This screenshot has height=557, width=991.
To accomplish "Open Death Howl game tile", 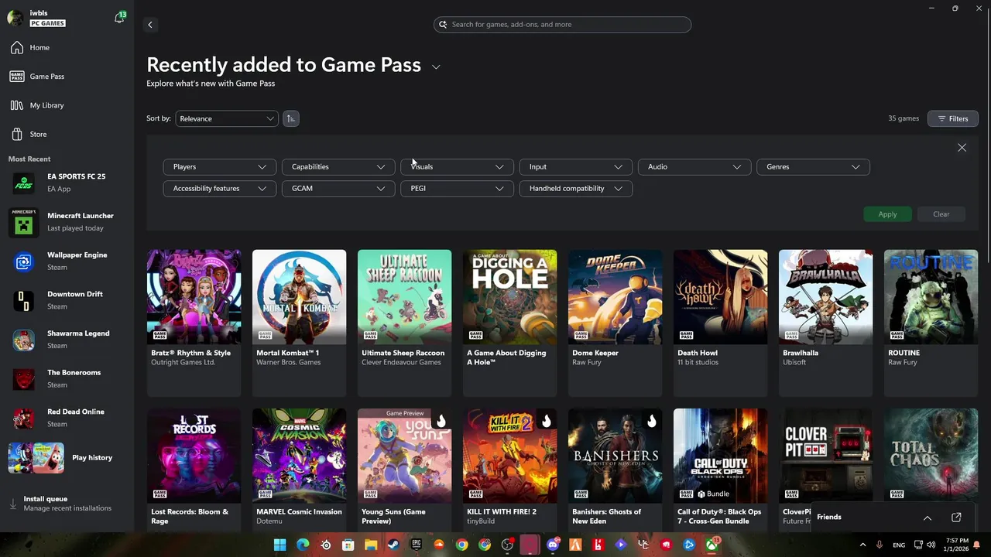I will (720, 323).
